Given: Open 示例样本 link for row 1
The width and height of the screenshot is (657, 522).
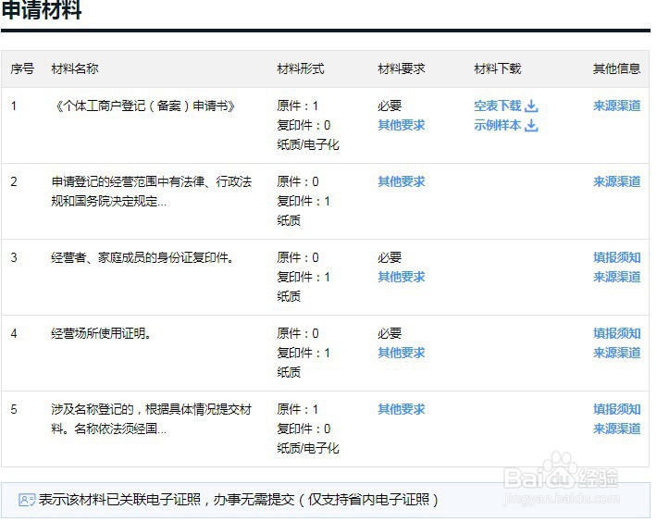Looking at the screenshot, I should pos(497,125).
